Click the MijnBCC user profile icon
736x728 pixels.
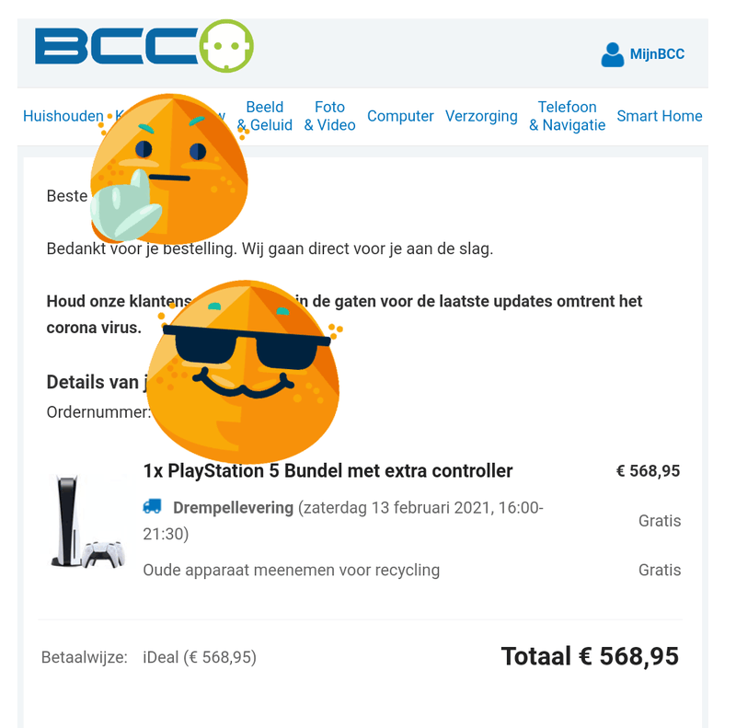(x=612, y=54)
